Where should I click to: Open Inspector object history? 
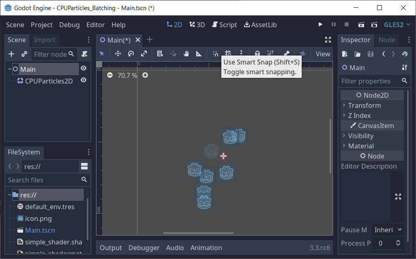[x=405, y=54]
